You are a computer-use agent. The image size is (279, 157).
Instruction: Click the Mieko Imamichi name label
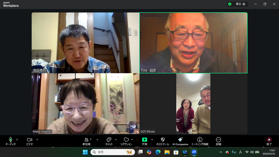42,132
